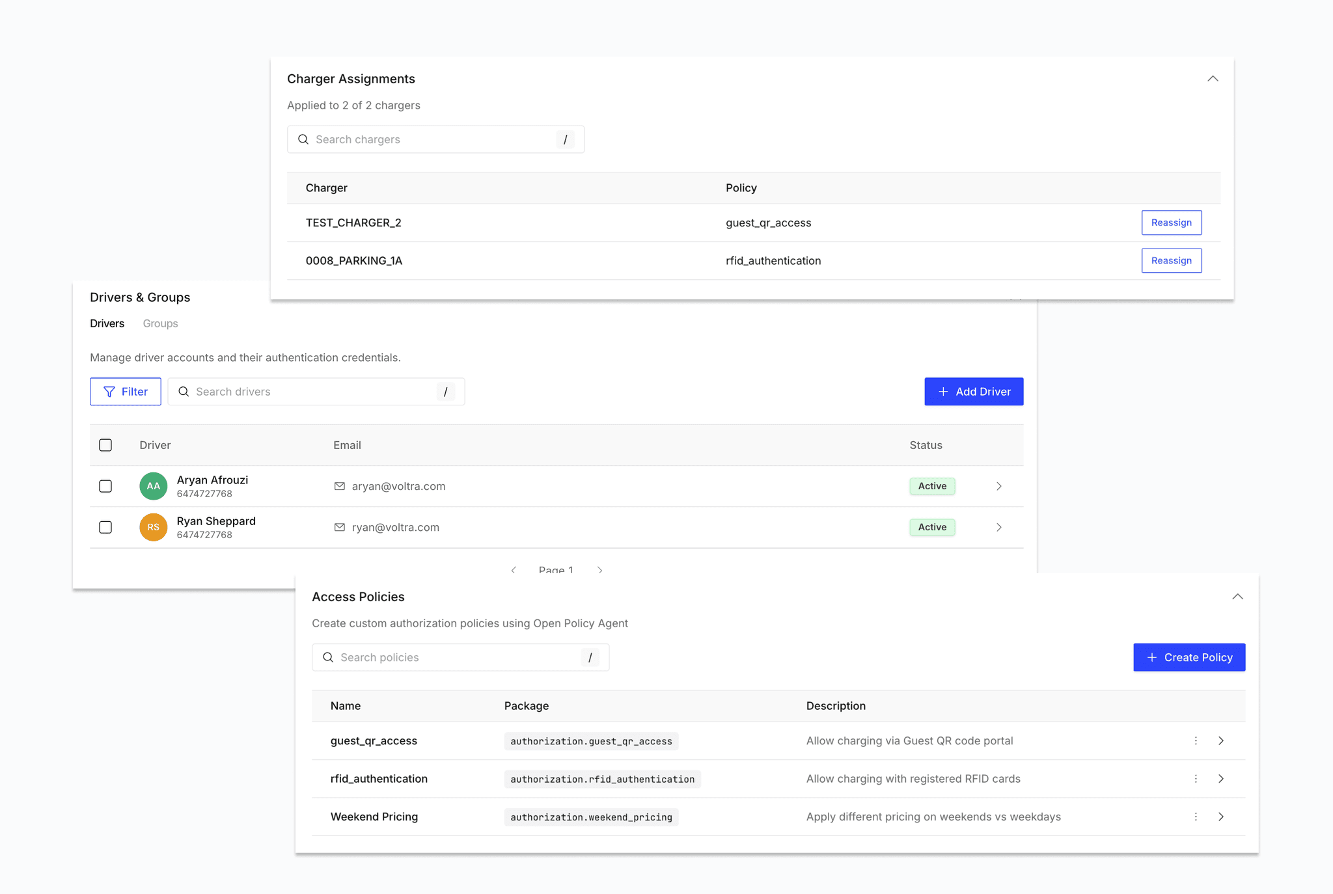The image size is (1333, 894).
Task: Go to the next drivers page arrow
Action: coord(599,570)
